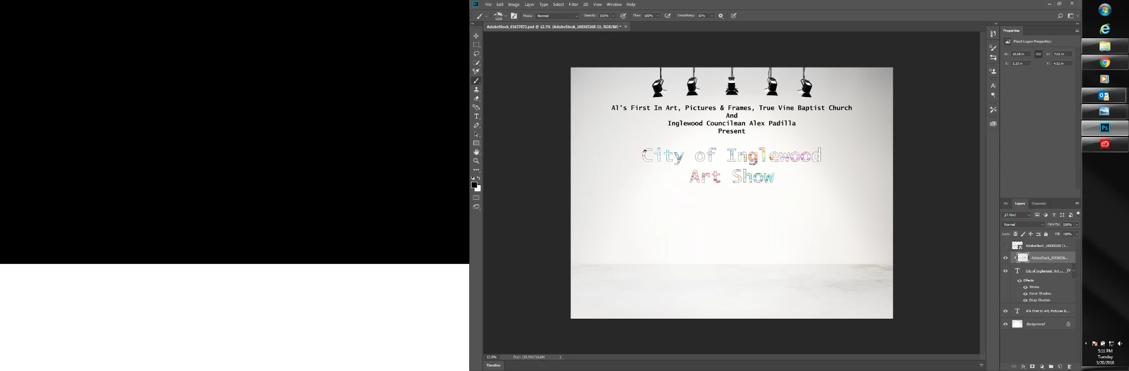
Task: Toggle the Brush Settings panel icon
Action: point(514,16)
